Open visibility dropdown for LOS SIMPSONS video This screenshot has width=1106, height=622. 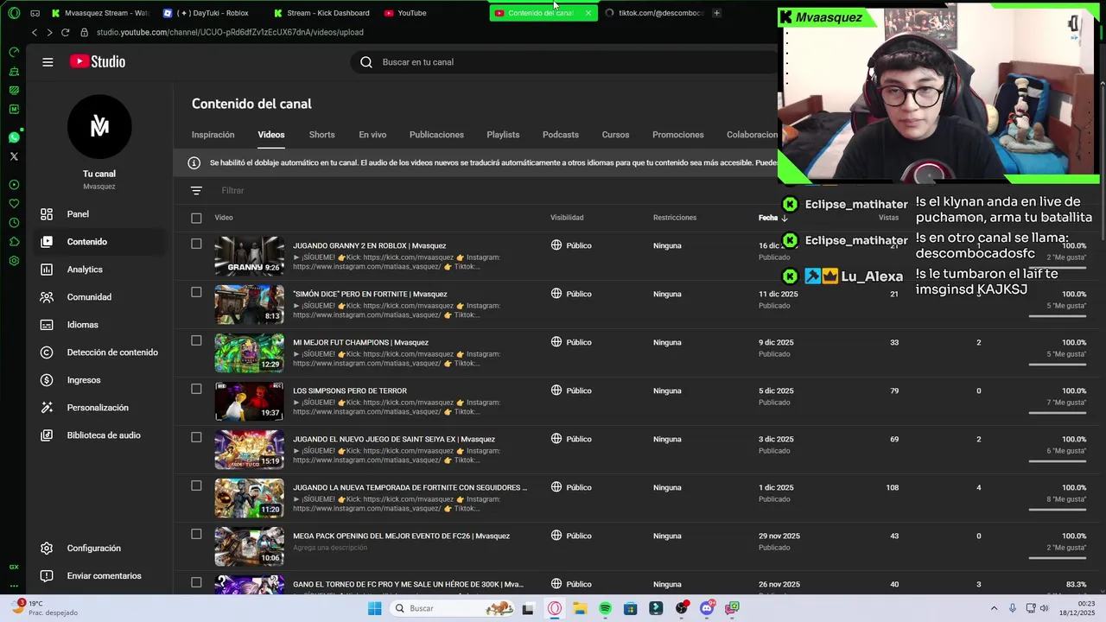pos(571,390)
